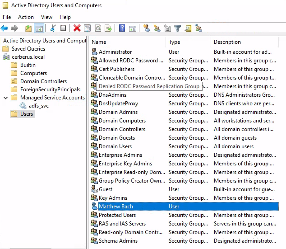
Task: Collapse the Managed Service Accounts node
Action: (6, 98)
